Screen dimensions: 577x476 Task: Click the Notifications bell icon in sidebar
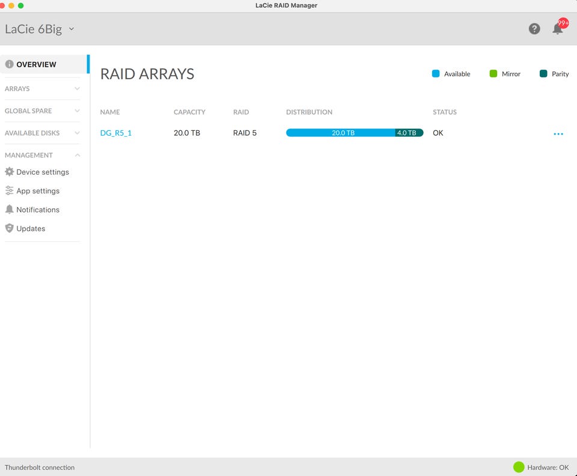tap(9, 209)
